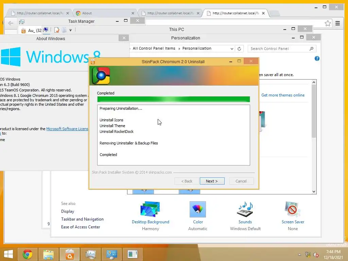The width and height of the screenshot is (348, 261).
Task: Close the About tab in Chrome
Action: coord(133,13)
